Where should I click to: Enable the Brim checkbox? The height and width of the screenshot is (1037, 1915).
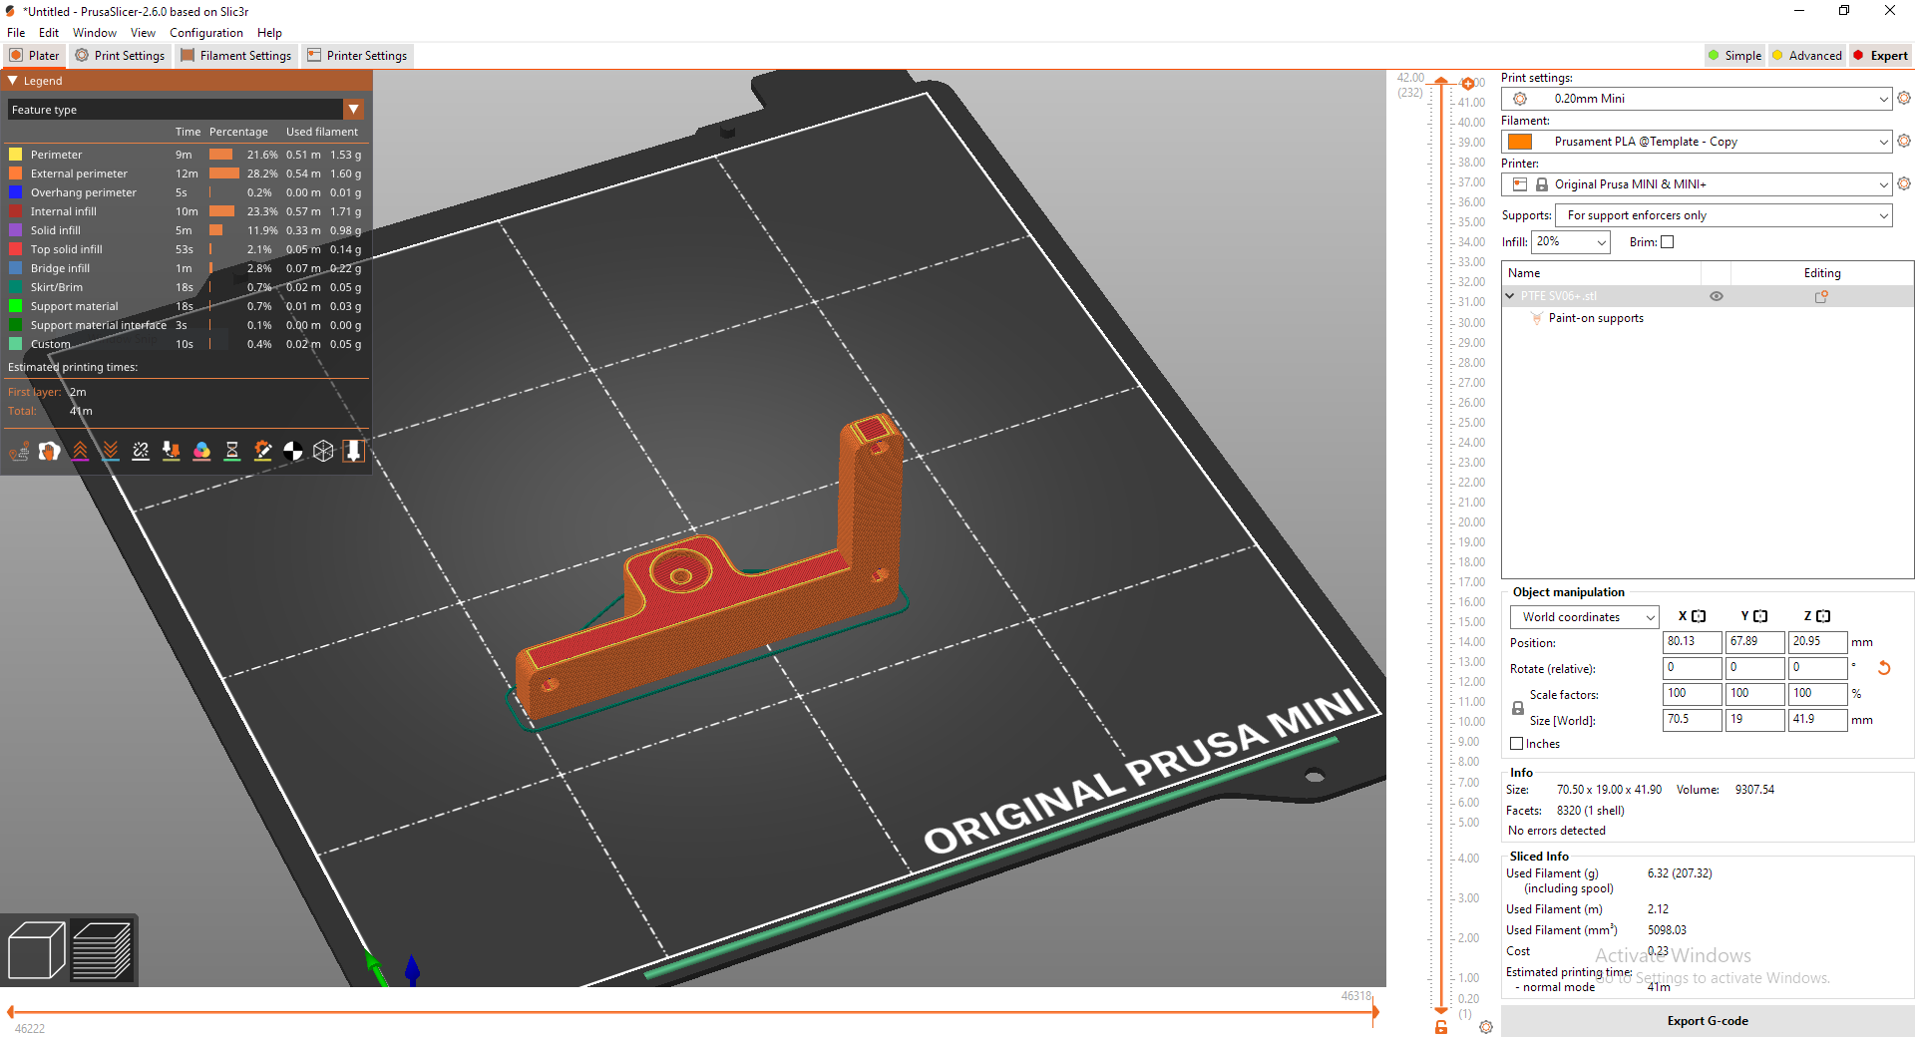pyautogui.click(x=1667, y=241)
